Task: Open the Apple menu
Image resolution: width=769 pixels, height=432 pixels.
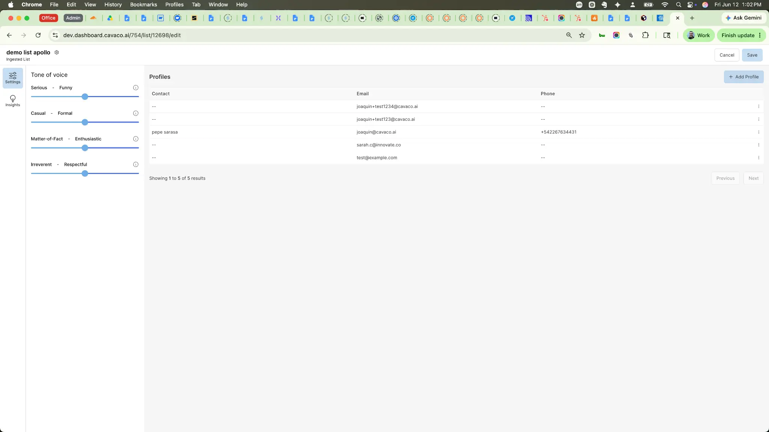Action: pyautogui.click(x=11, y=4)
